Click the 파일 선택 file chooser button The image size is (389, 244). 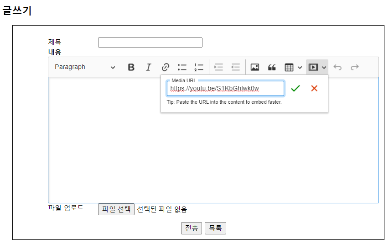click(116, 209)
